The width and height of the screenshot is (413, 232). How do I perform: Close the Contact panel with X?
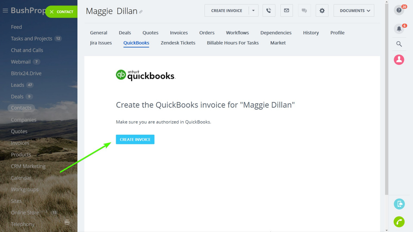pos(52,12)
